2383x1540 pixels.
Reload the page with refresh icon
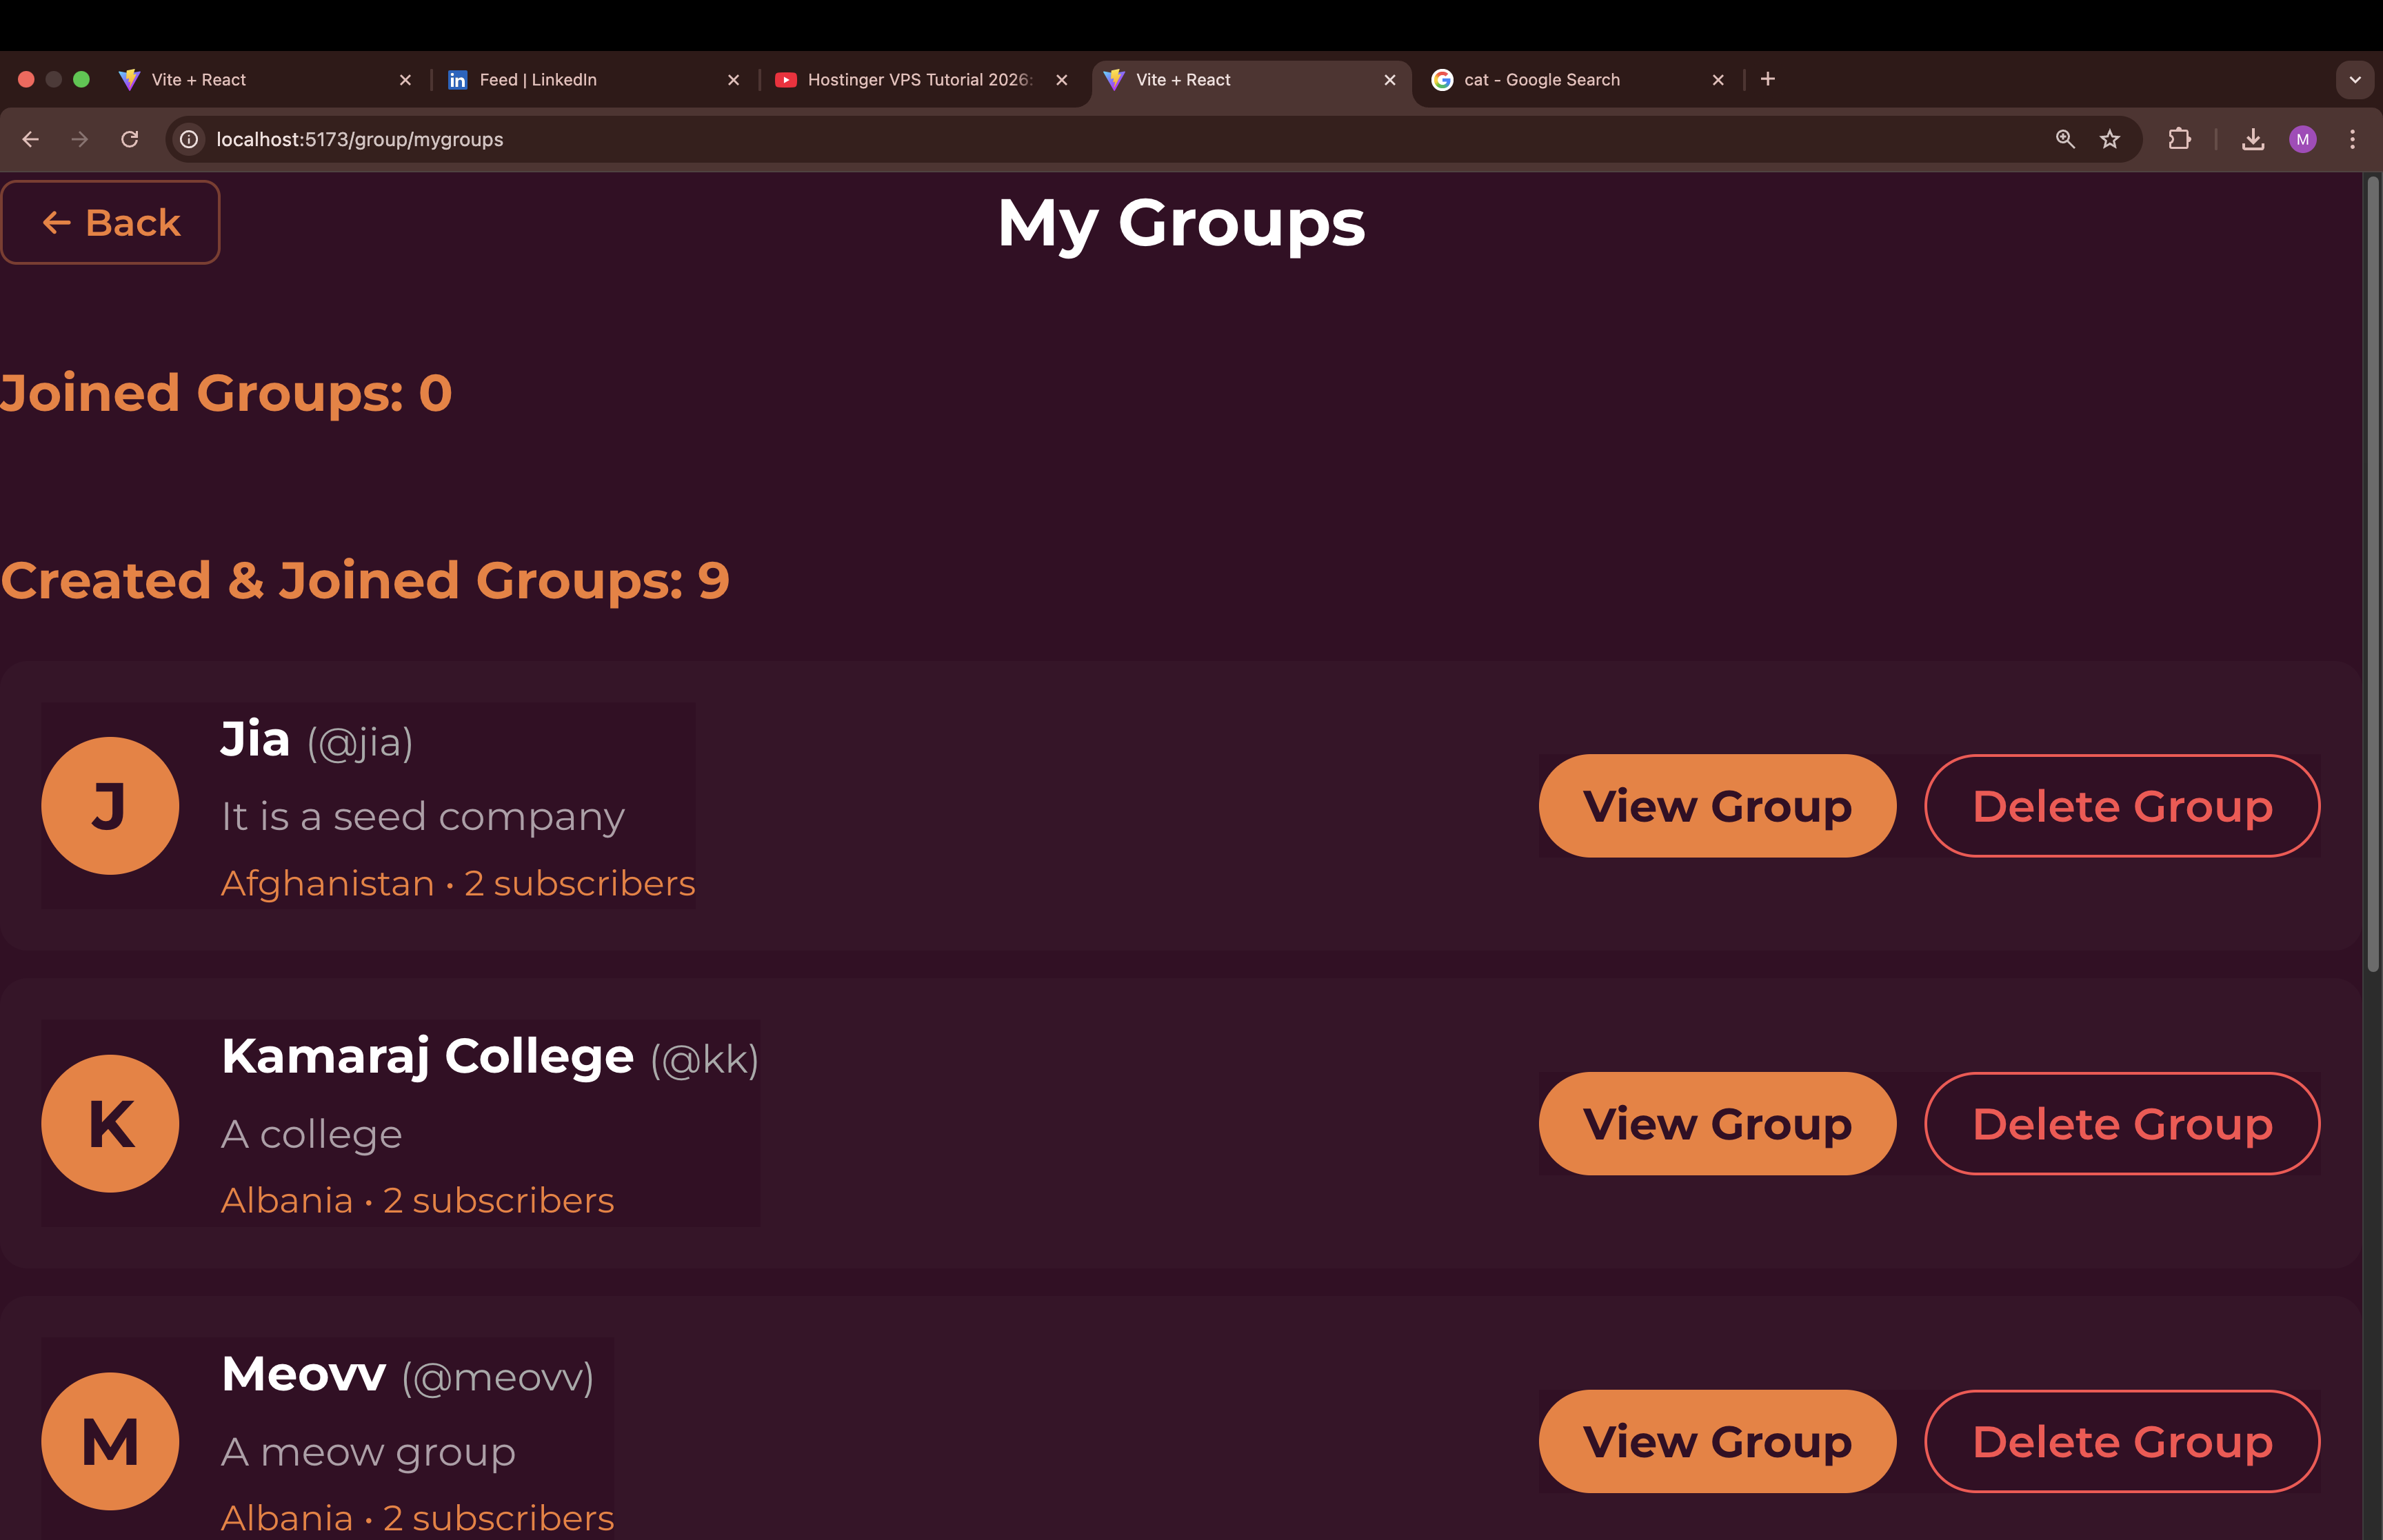130,139
